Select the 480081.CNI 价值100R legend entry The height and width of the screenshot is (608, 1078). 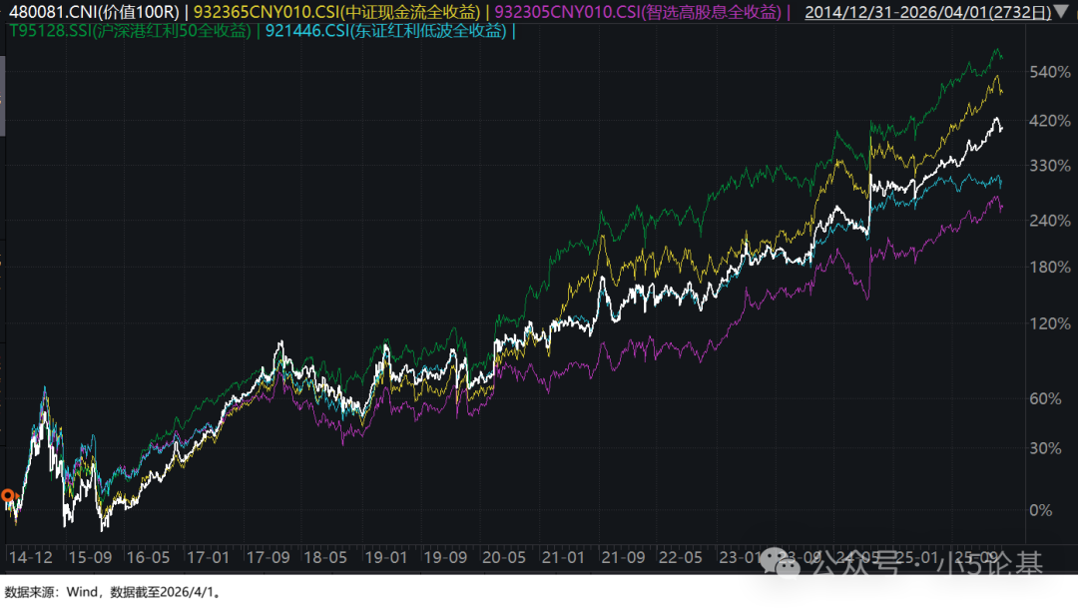[91, 12]
